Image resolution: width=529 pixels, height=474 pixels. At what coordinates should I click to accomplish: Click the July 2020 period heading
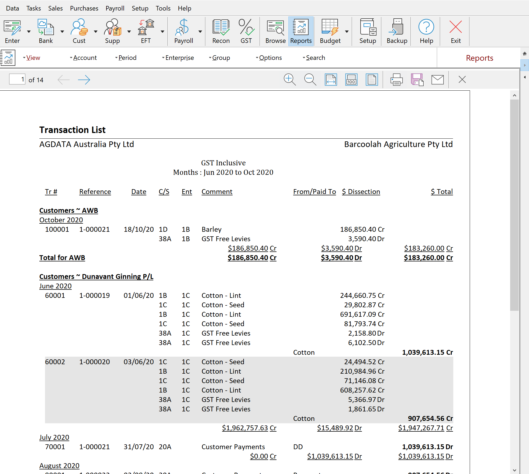click(54, 437)
